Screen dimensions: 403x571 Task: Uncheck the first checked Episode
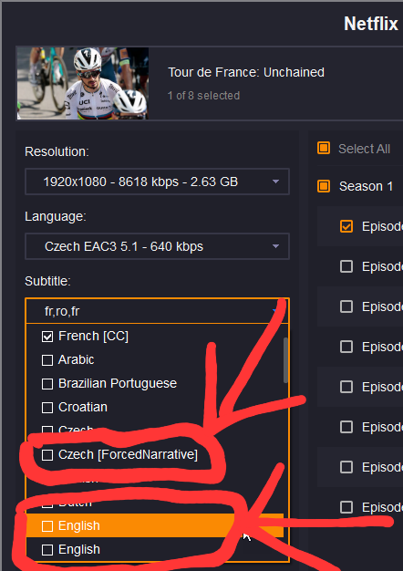(x=346, y=226)
